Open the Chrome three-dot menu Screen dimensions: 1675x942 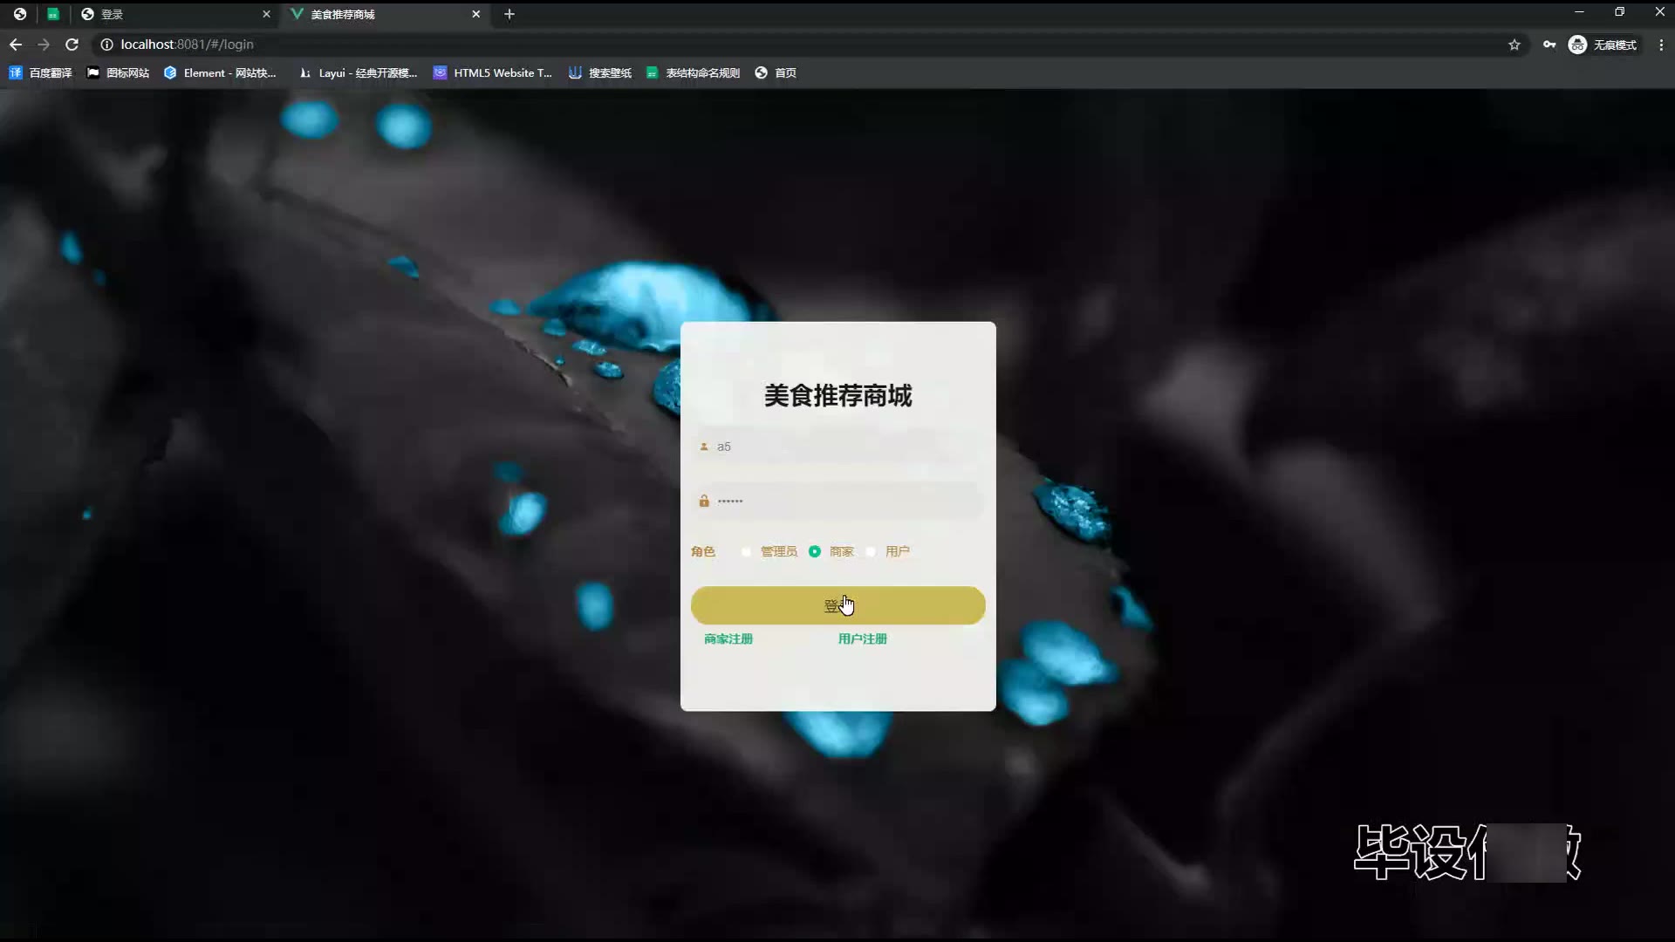coord(1661,44)
